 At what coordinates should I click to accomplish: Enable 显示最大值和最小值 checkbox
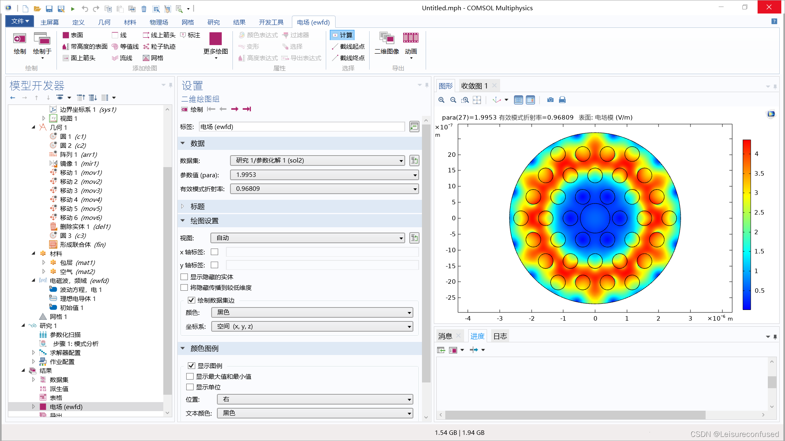click(190, 376)
